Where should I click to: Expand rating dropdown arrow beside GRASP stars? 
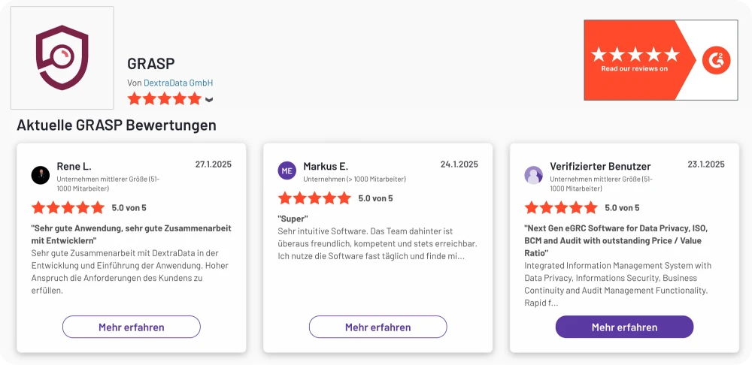[209, 100]
